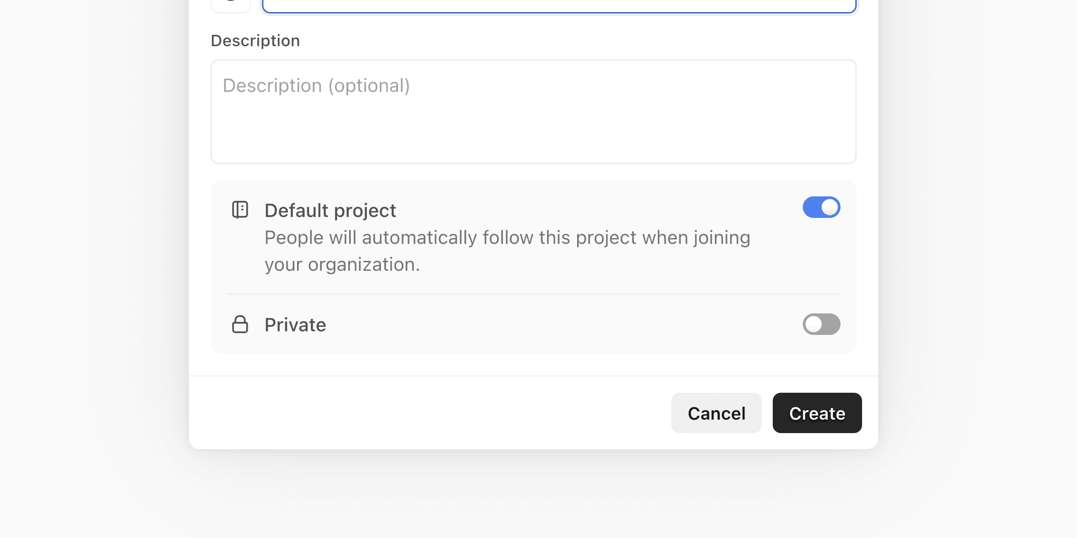Click the Private label text
The height and width of the screenshot is (538, 1077).
(x=295, y=324)
